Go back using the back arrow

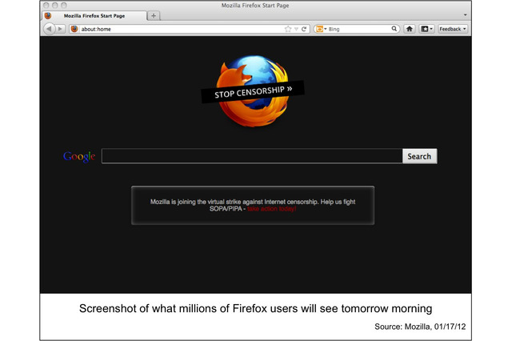click(x=49, y=29)
